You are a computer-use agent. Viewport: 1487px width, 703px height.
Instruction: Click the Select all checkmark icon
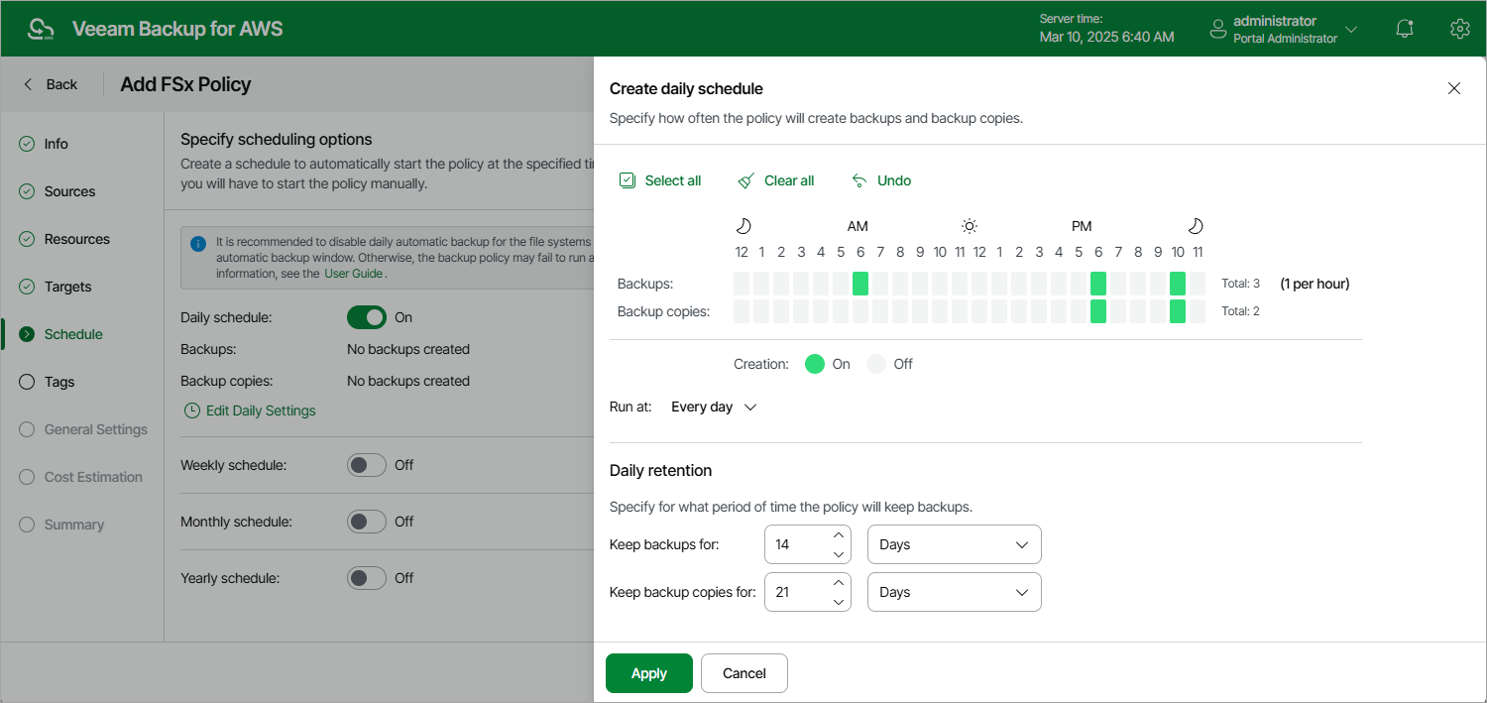(x=627, y=180)
